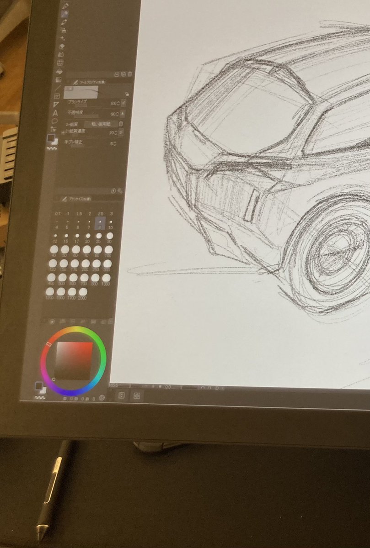Click the brush stroke preview thumbnail
The height and width of the screenshot is (548, 370).
pos(80,93)
